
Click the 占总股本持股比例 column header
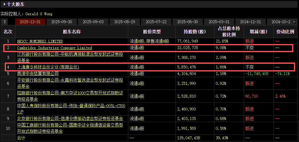229,32
